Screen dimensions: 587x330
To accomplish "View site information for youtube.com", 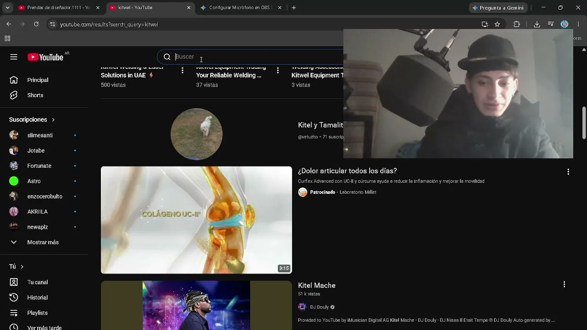I will [x=53, y=24].
